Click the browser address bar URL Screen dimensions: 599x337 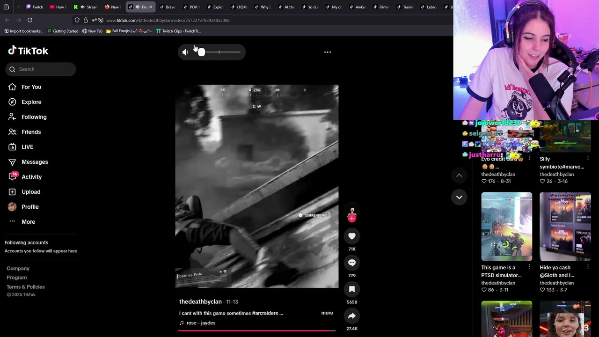[x=168, y=20]
